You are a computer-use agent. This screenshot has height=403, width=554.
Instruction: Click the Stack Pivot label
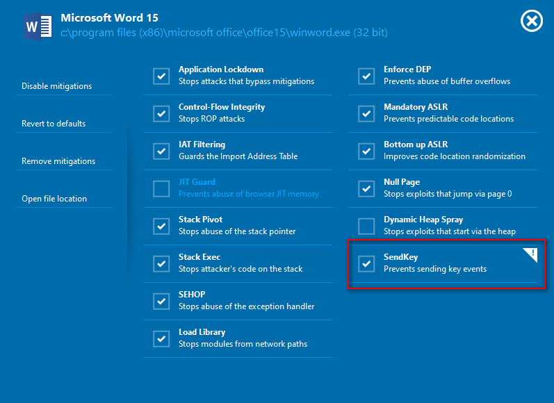click(x=200, y=220)
